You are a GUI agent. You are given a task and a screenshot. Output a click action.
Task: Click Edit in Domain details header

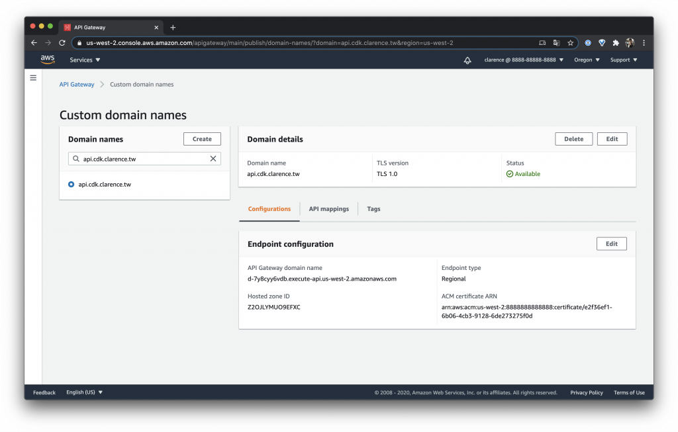coord(612,139)
